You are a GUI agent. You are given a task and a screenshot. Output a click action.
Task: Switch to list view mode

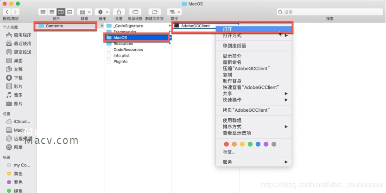pos(52,12)
